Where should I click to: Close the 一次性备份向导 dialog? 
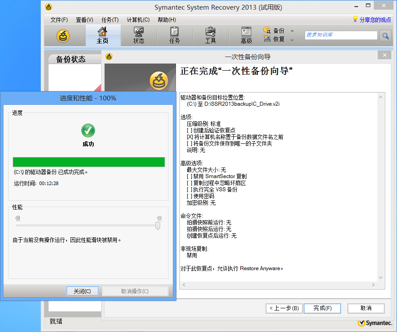(385, 55)
